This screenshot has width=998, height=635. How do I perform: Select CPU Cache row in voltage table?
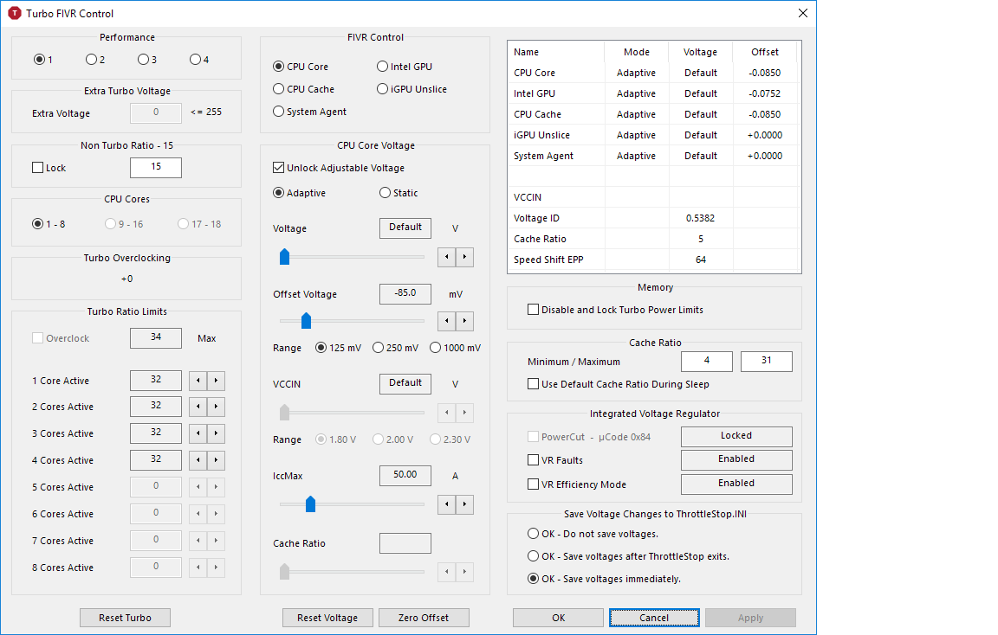pos(537,114)
